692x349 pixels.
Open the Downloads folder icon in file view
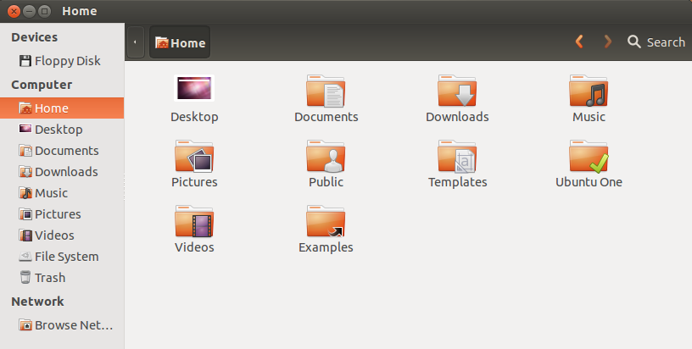pos(457,91)
